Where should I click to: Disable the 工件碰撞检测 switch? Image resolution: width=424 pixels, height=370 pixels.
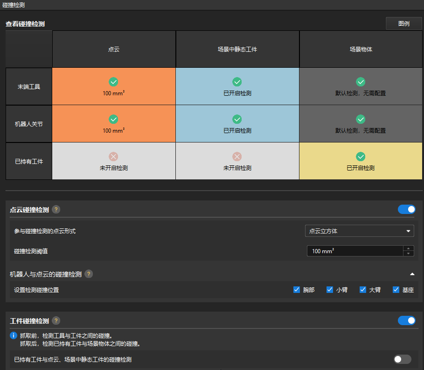tap(406, 320)
